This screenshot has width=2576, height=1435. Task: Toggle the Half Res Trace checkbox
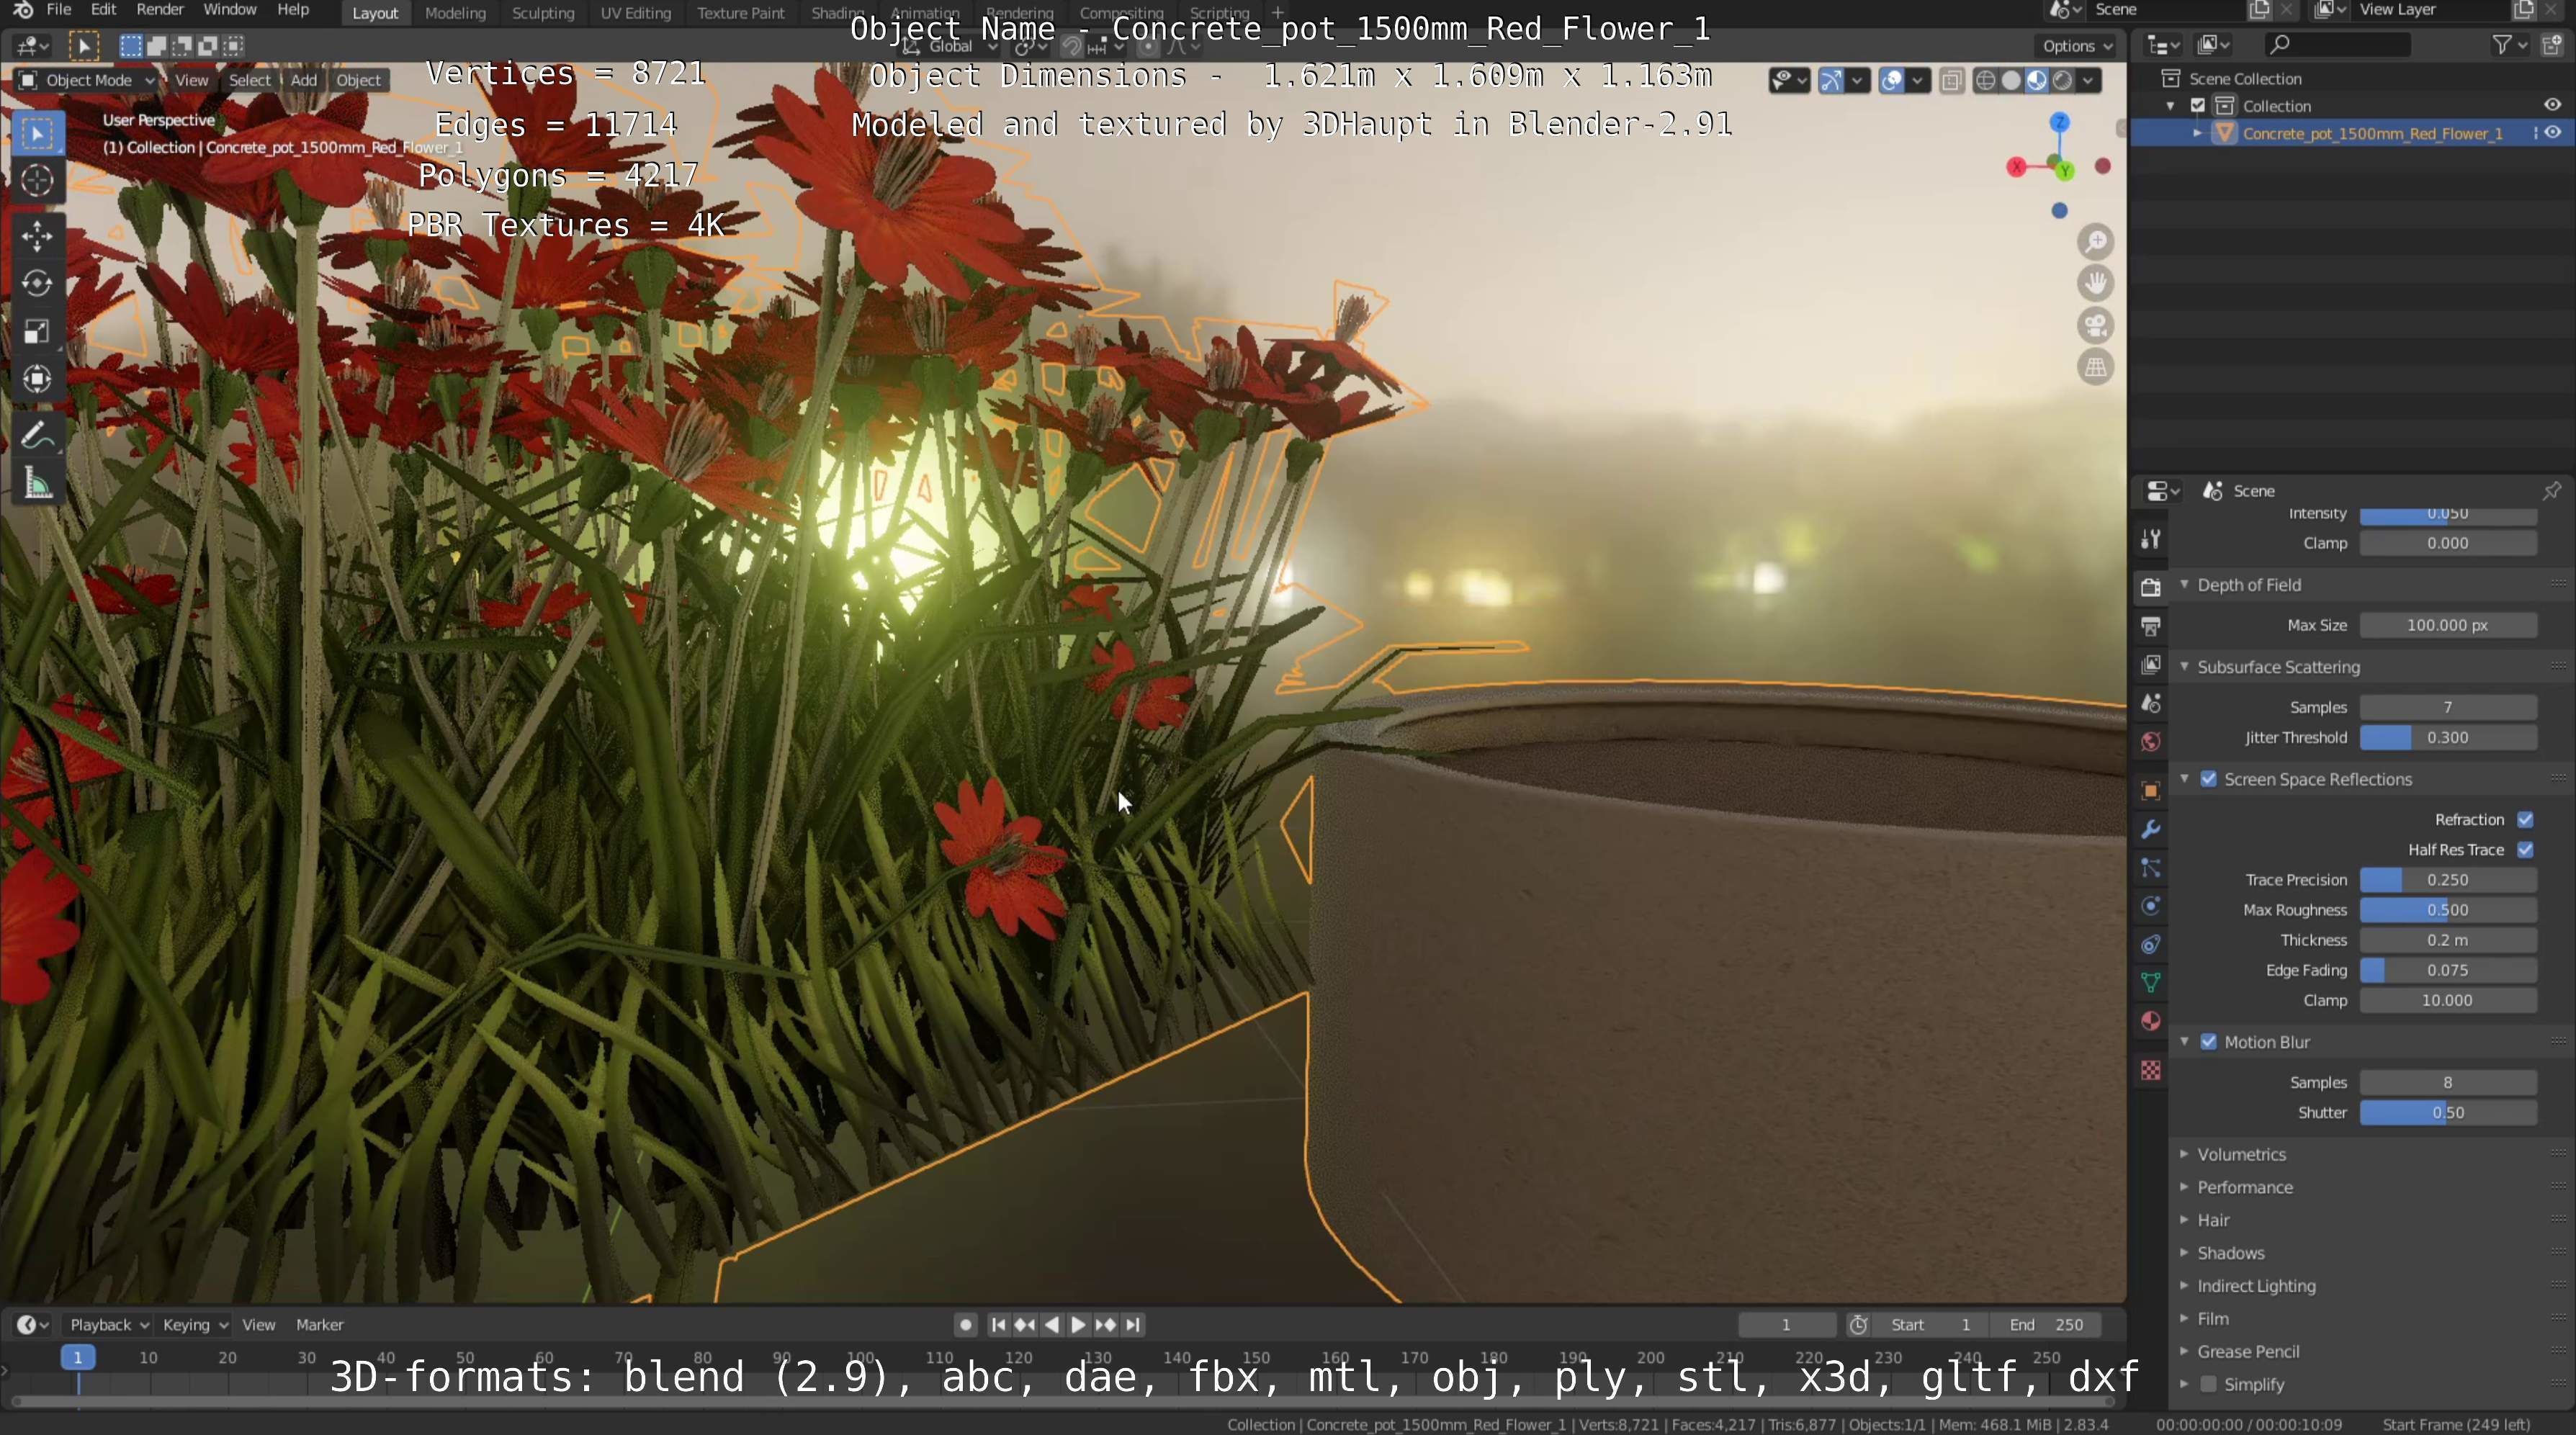[x=2526, y=850]
